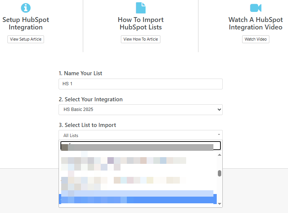The image size is (288, 213).
Task: Click the info icon above Setup HubSpot Integration
Action: pyautogui.click(x=26, y=8)
